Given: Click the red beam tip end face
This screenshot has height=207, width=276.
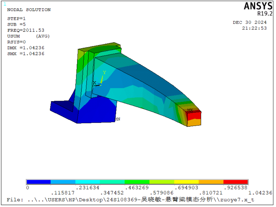Looking at the screenshot, I should [194, 119].
